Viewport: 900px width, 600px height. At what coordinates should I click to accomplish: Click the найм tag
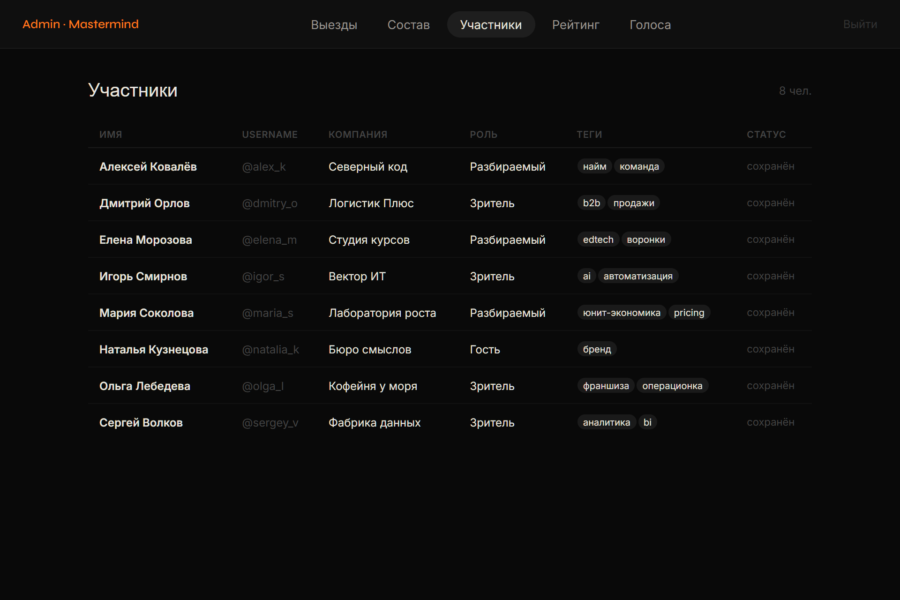594,166
